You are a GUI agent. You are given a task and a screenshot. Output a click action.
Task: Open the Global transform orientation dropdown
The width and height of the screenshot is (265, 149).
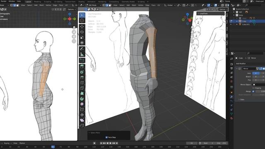170,5
